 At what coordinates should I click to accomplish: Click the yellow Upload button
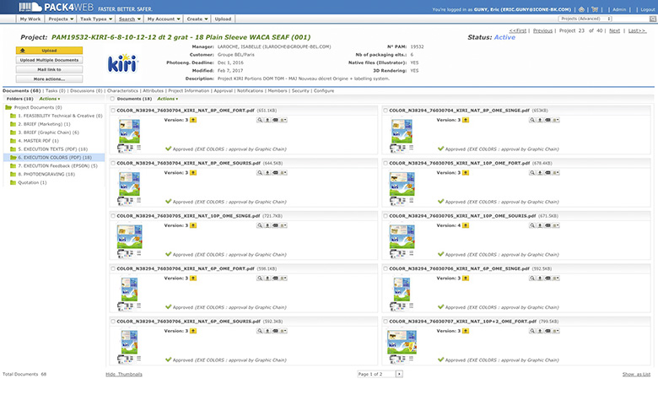click(49, 51)
